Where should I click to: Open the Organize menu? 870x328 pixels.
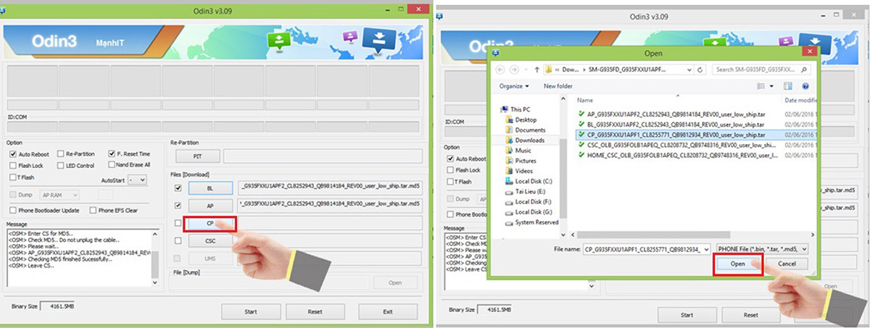coord(514,85)
